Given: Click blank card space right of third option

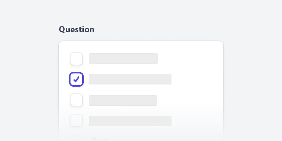Looking at the screenshot, I should coord(190,100).
